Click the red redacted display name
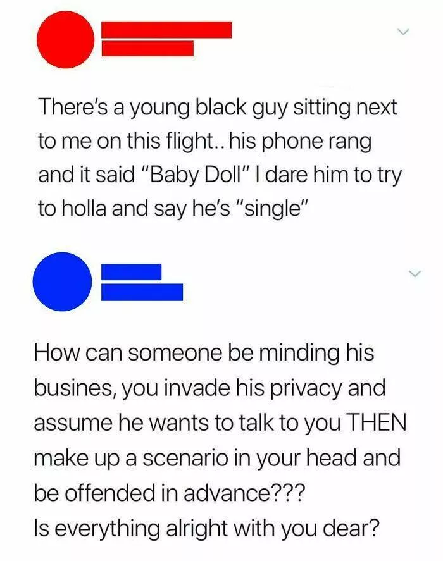The width and height of the screenshot is (443, 561). [x=166, y=29]
